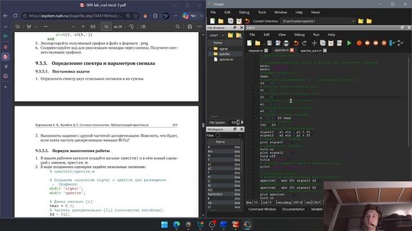This screenshot has width=412, height=231.
Task: Select the harmonics variable in Workspace
Action: 215,194
